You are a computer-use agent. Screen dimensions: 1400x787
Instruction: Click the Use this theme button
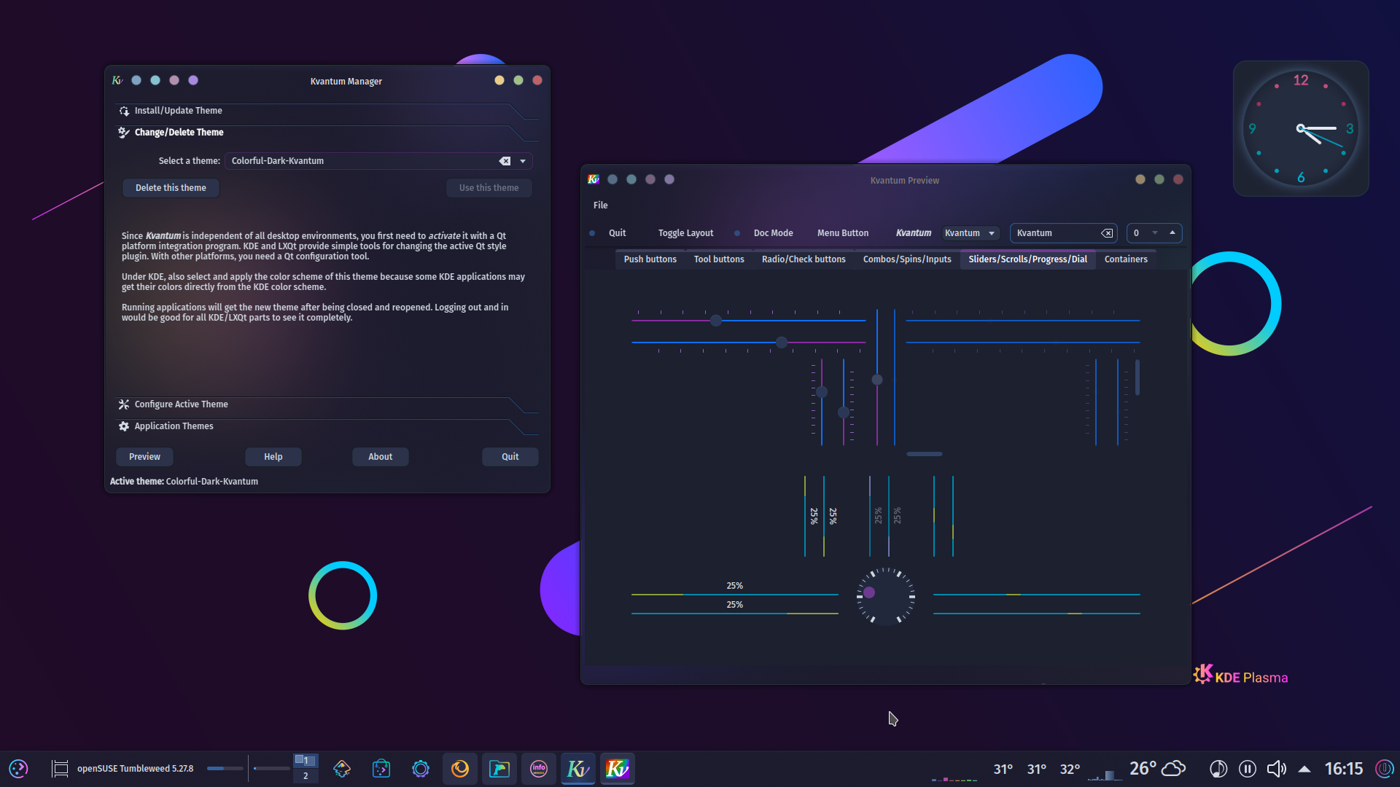(489, 188)
